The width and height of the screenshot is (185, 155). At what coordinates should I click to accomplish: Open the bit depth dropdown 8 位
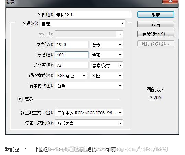106,75
